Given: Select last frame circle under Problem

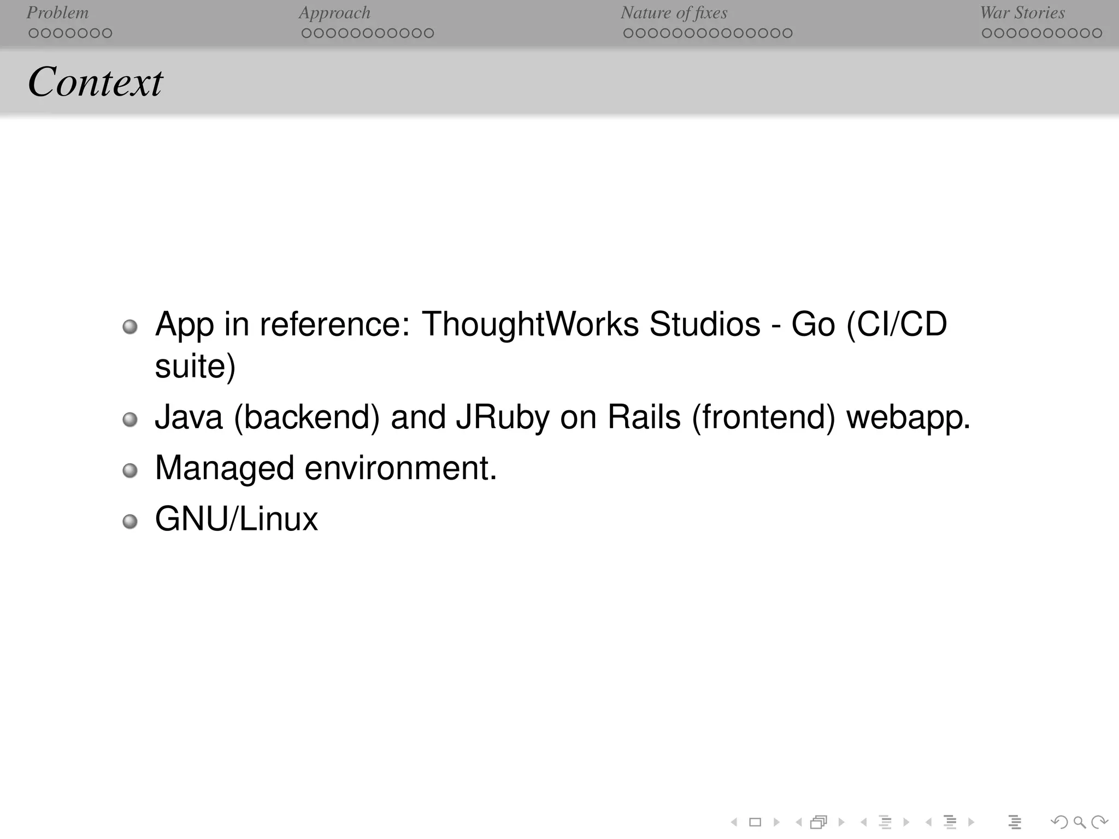Looking at the screenshot, I should tap(107, 33).
